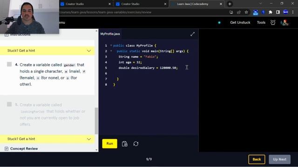Click the String name = "Fabio" code line
Viewport: 298px width, 167px height.
(x=138, y=57)
